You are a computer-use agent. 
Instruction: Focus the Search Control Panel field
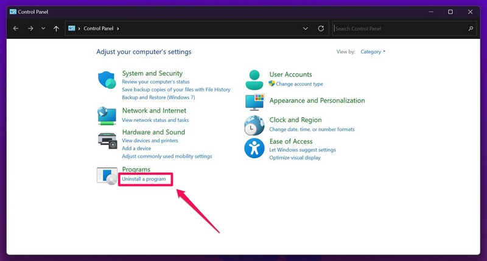click(x=404, y=29)
